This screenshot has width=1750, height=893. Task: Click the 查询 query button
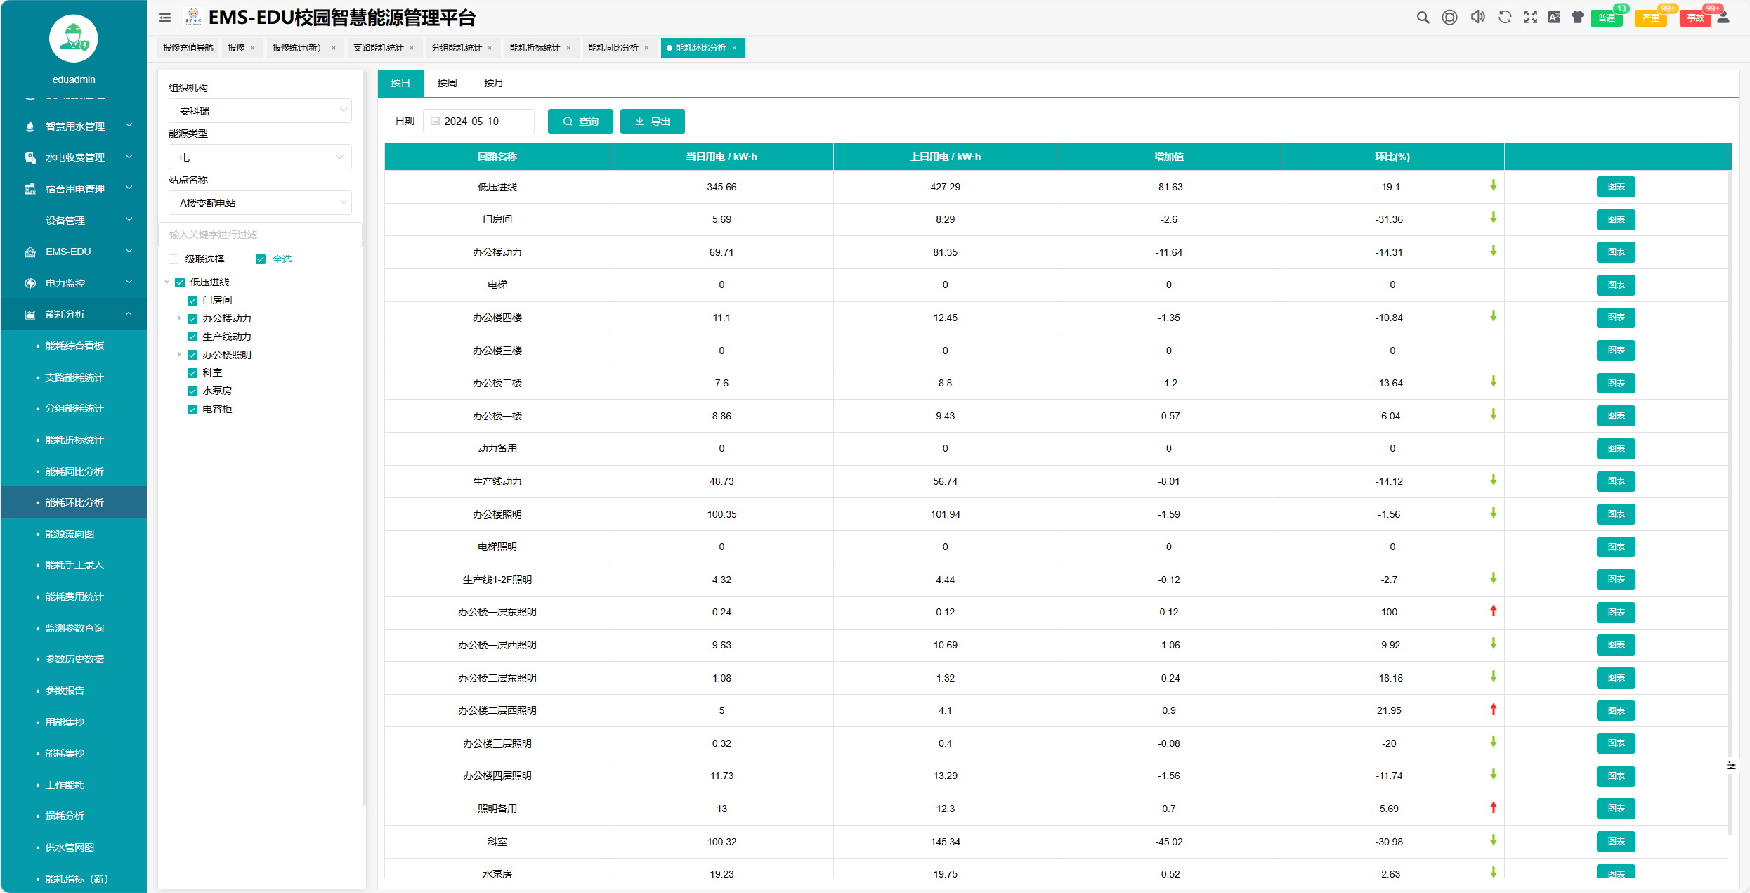point(580,122)
